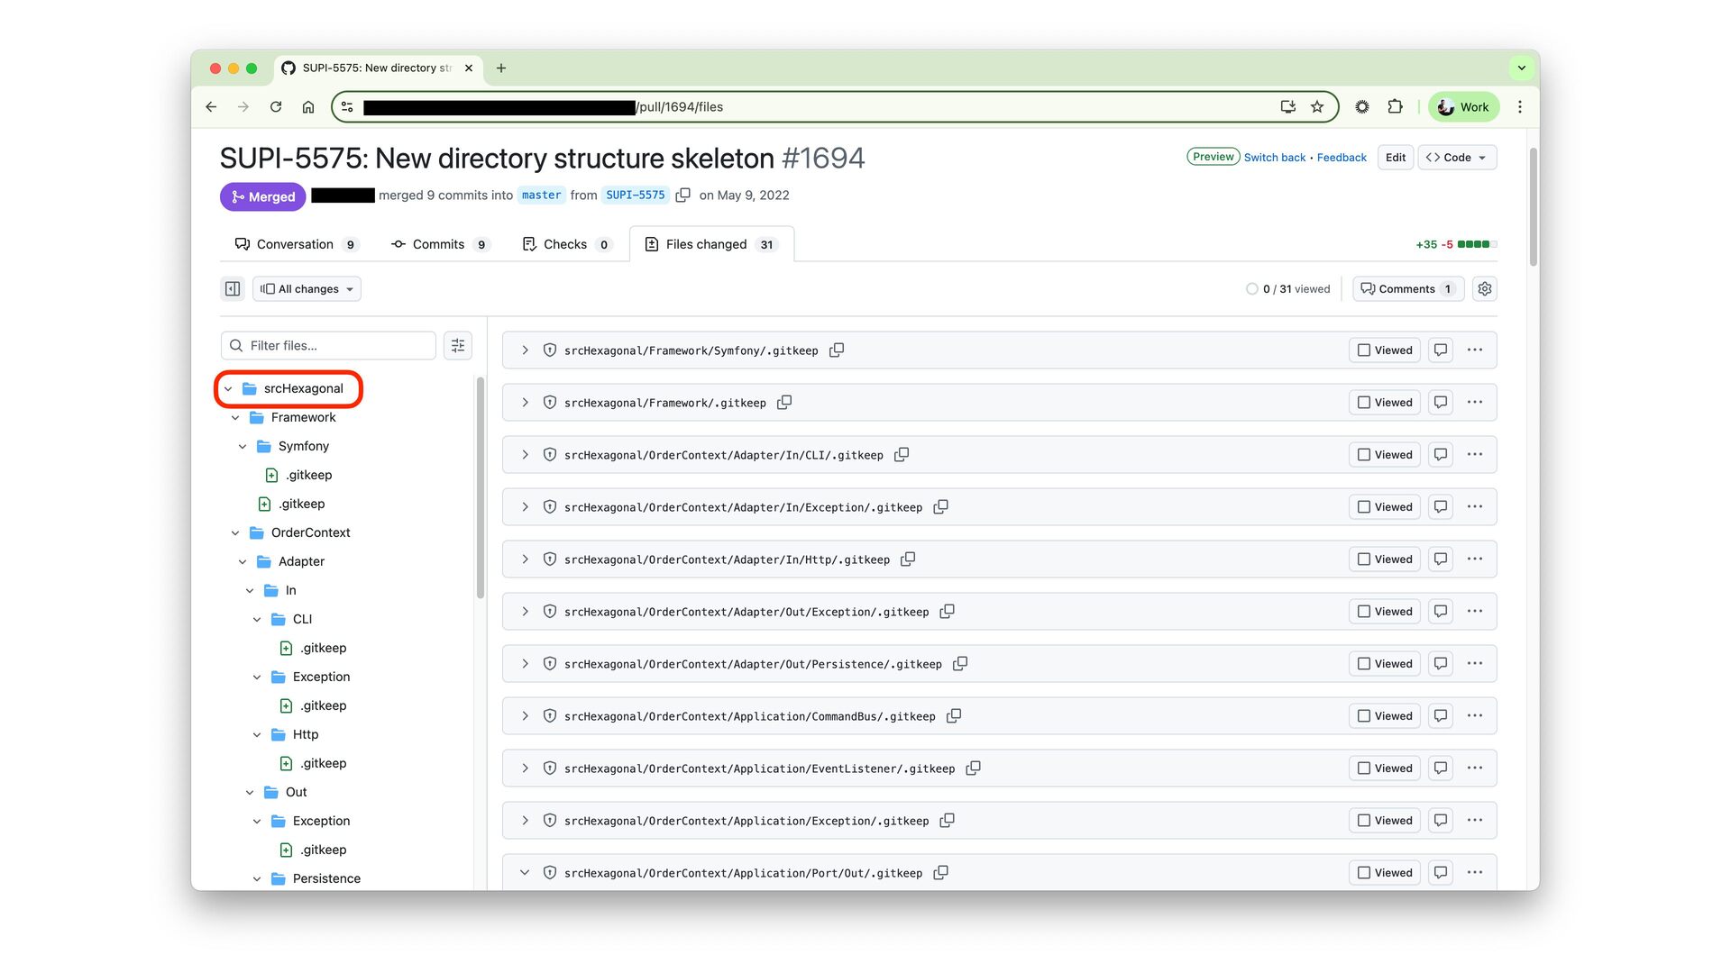
Task: Toggle the file tree sidebar icon
Action: (233, 289)
